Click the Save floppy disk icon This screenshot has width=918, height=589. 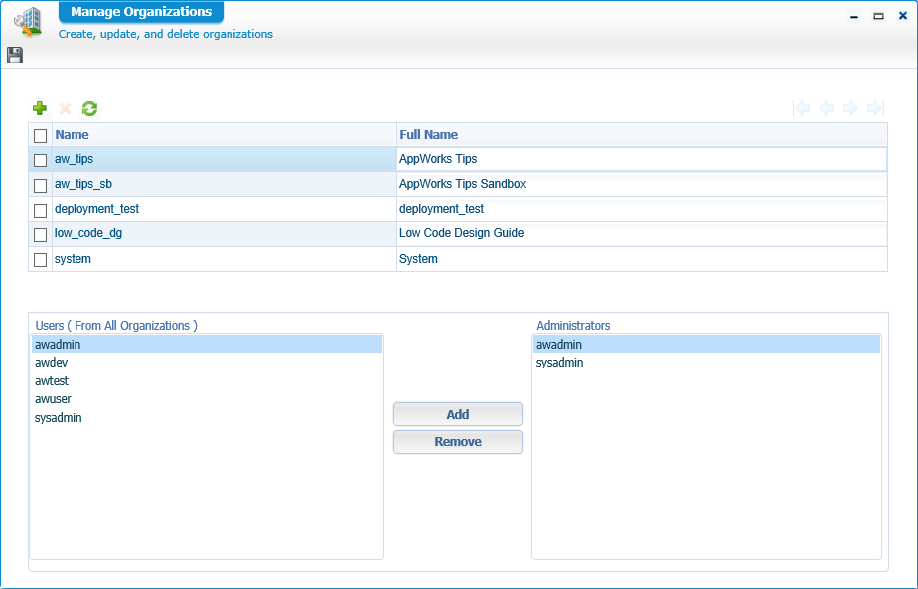[15, 55]
